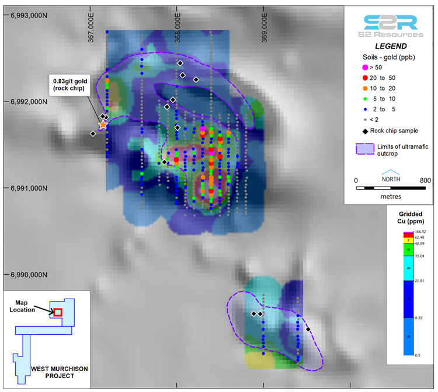Click the 8.33 colour bar value
This screenshot has height=392, width=438.
(419, 318)
